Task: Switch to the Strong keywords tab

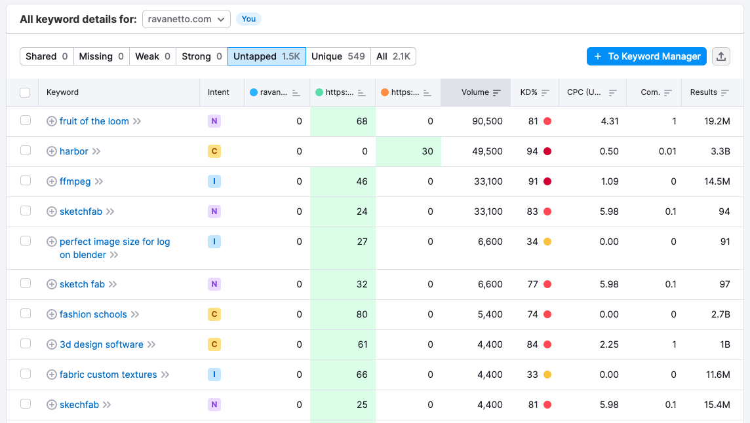Action: 202,56
